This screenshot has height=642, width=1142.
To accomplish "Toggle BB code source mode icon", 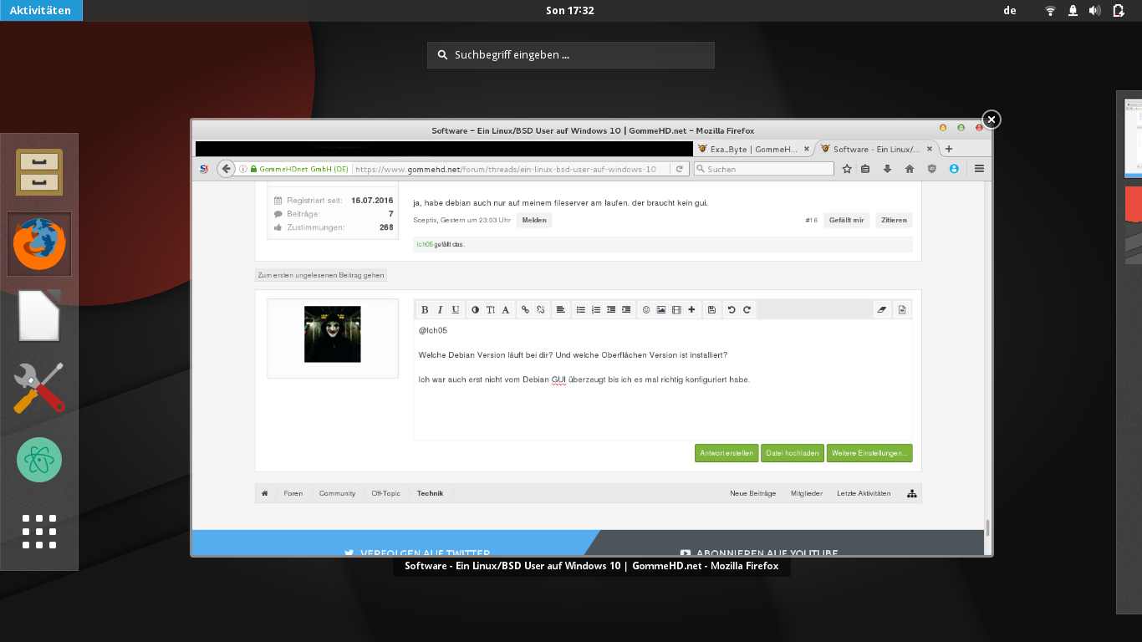I will [902, 310].
